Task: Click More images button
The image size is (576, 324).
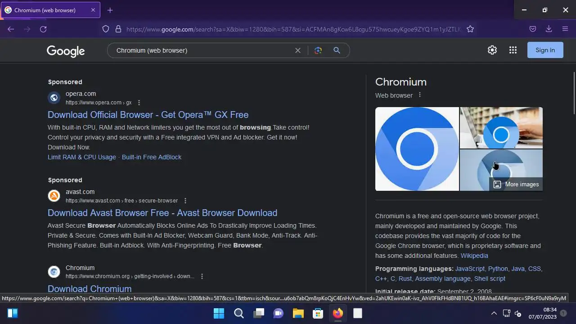Action: (x=516, y=184)
